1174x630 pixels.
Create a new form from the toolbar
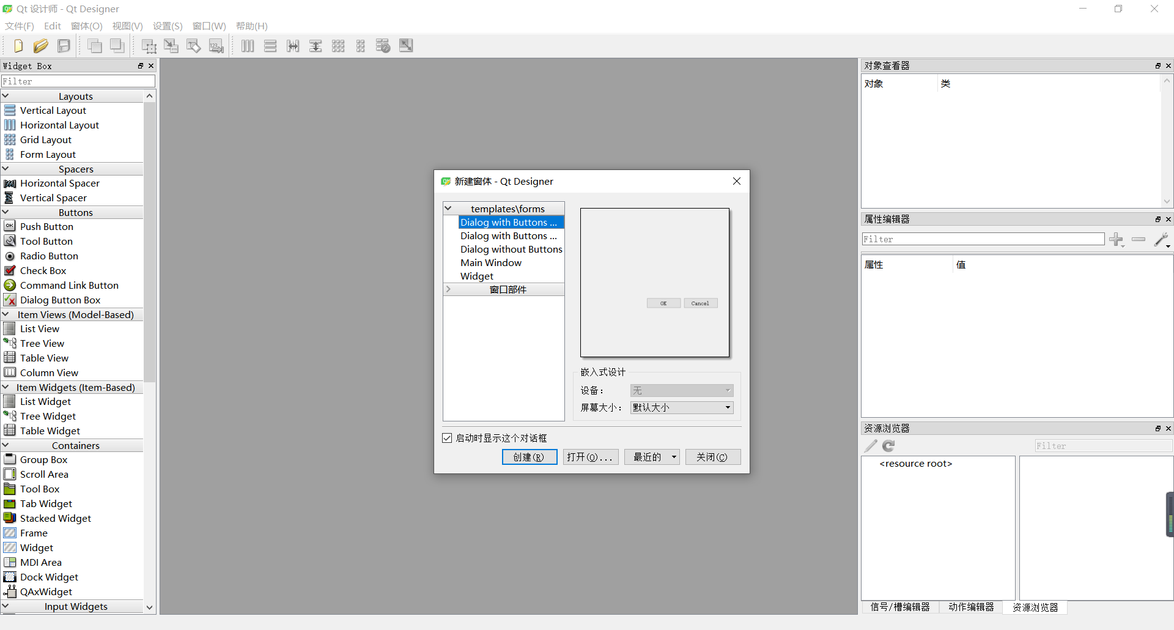18,45
